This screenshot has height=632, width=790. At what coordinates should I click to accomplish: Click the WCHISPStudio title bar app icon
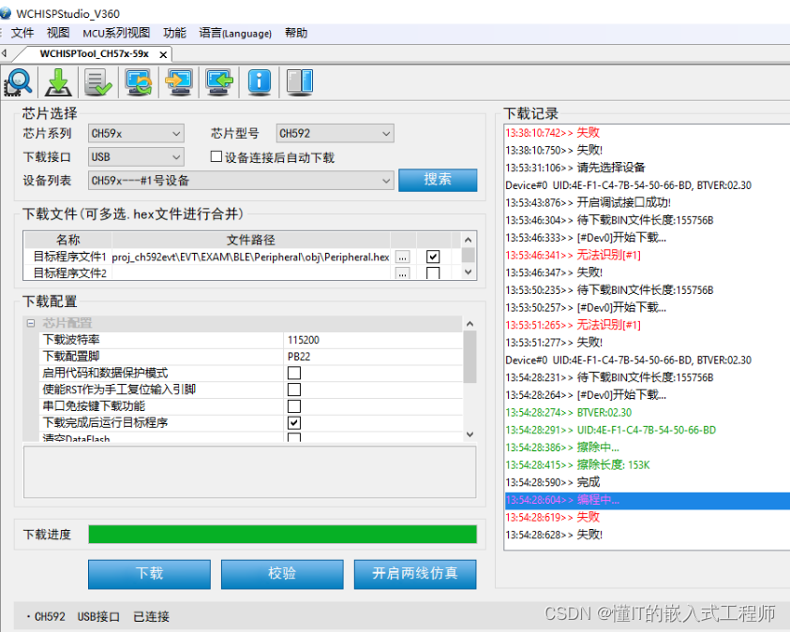pyautogui.click(x=6, y=13)
